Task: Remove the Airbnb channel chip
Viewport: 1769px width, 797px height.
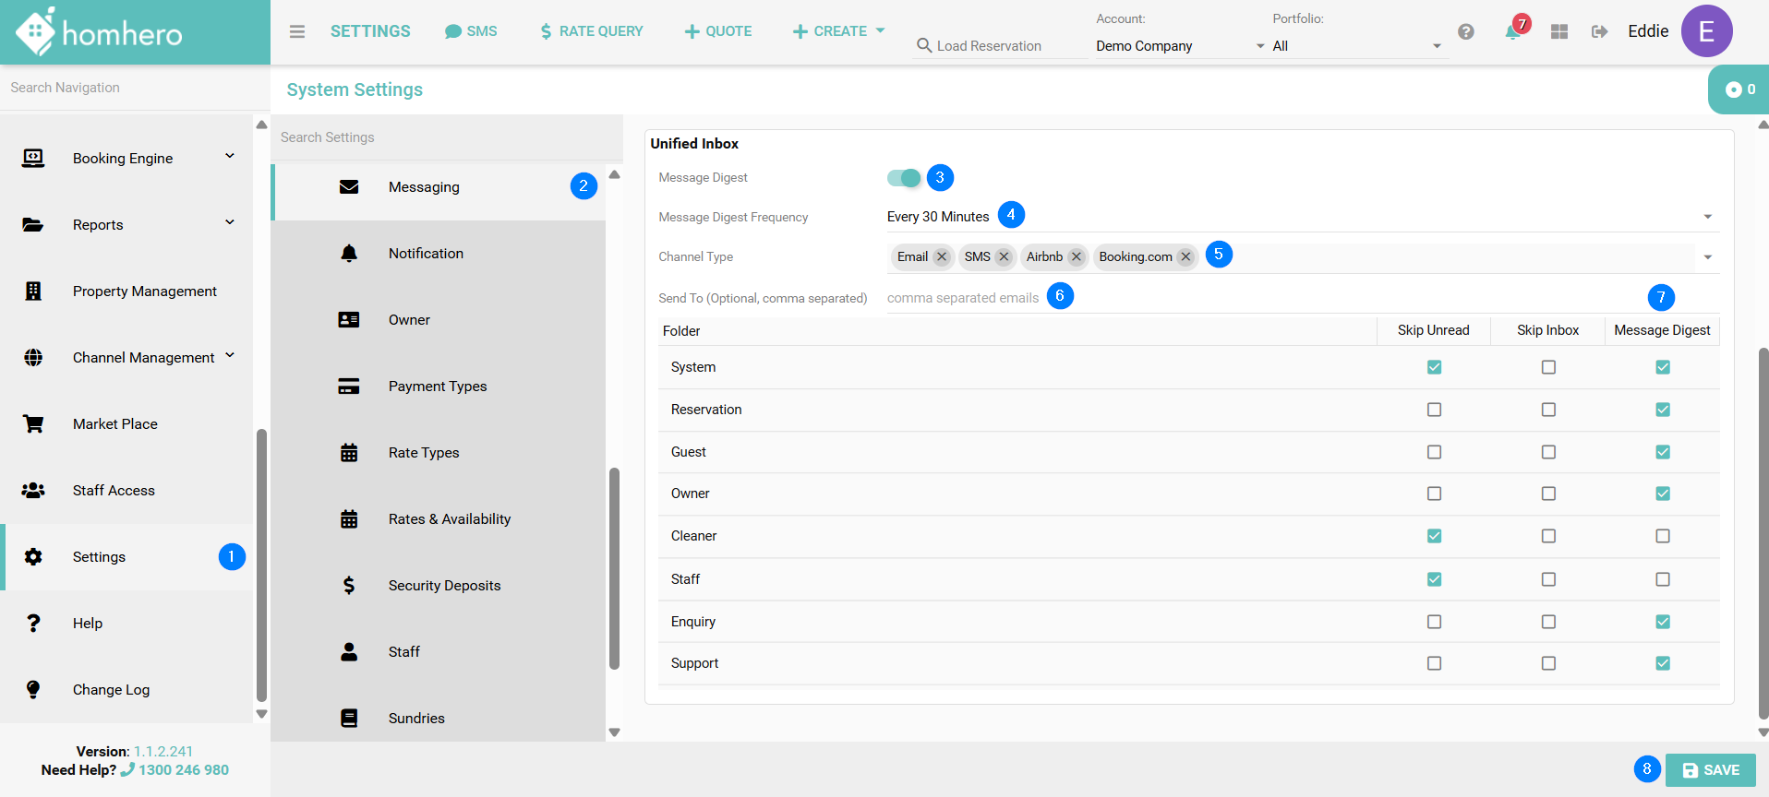Action: click(x=1077, y=257)
